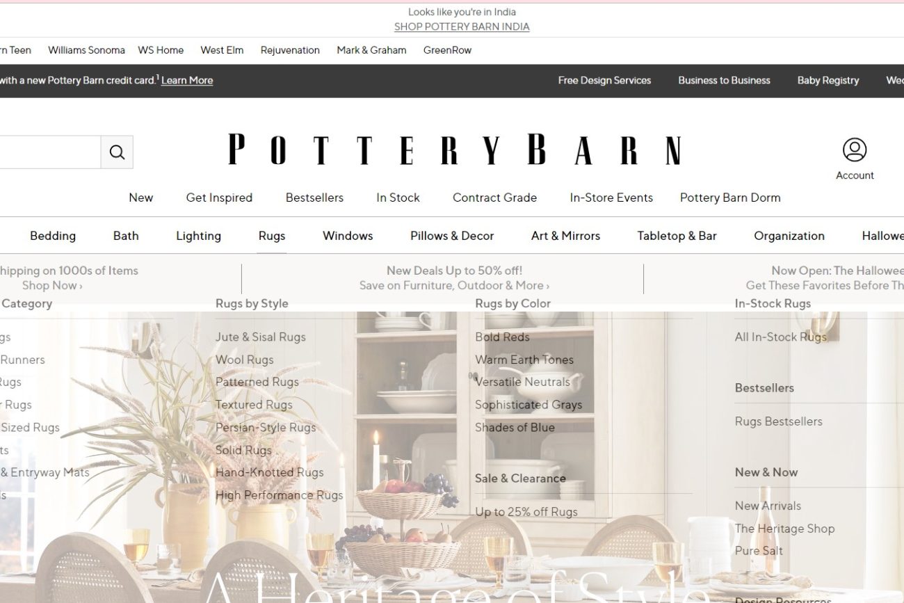Go to Free Design Services
This screenshot has width=904, height=603.
(604, 80)
